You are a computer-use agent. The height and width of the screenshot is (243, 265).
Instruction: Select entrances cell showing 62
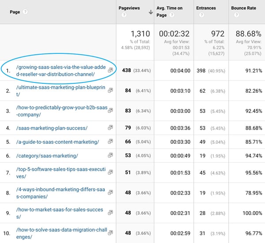pyautogui.click(x=202, y=91)
